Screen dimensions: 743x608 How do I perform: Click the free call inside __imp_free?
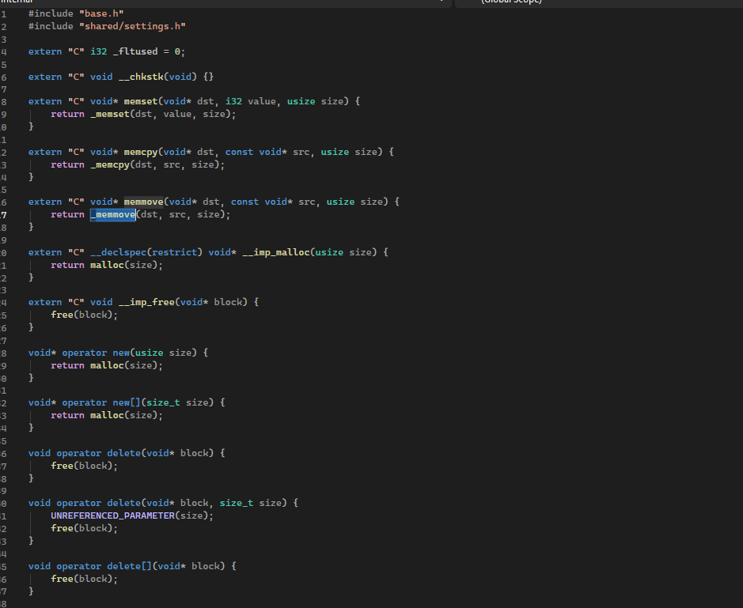62,315
